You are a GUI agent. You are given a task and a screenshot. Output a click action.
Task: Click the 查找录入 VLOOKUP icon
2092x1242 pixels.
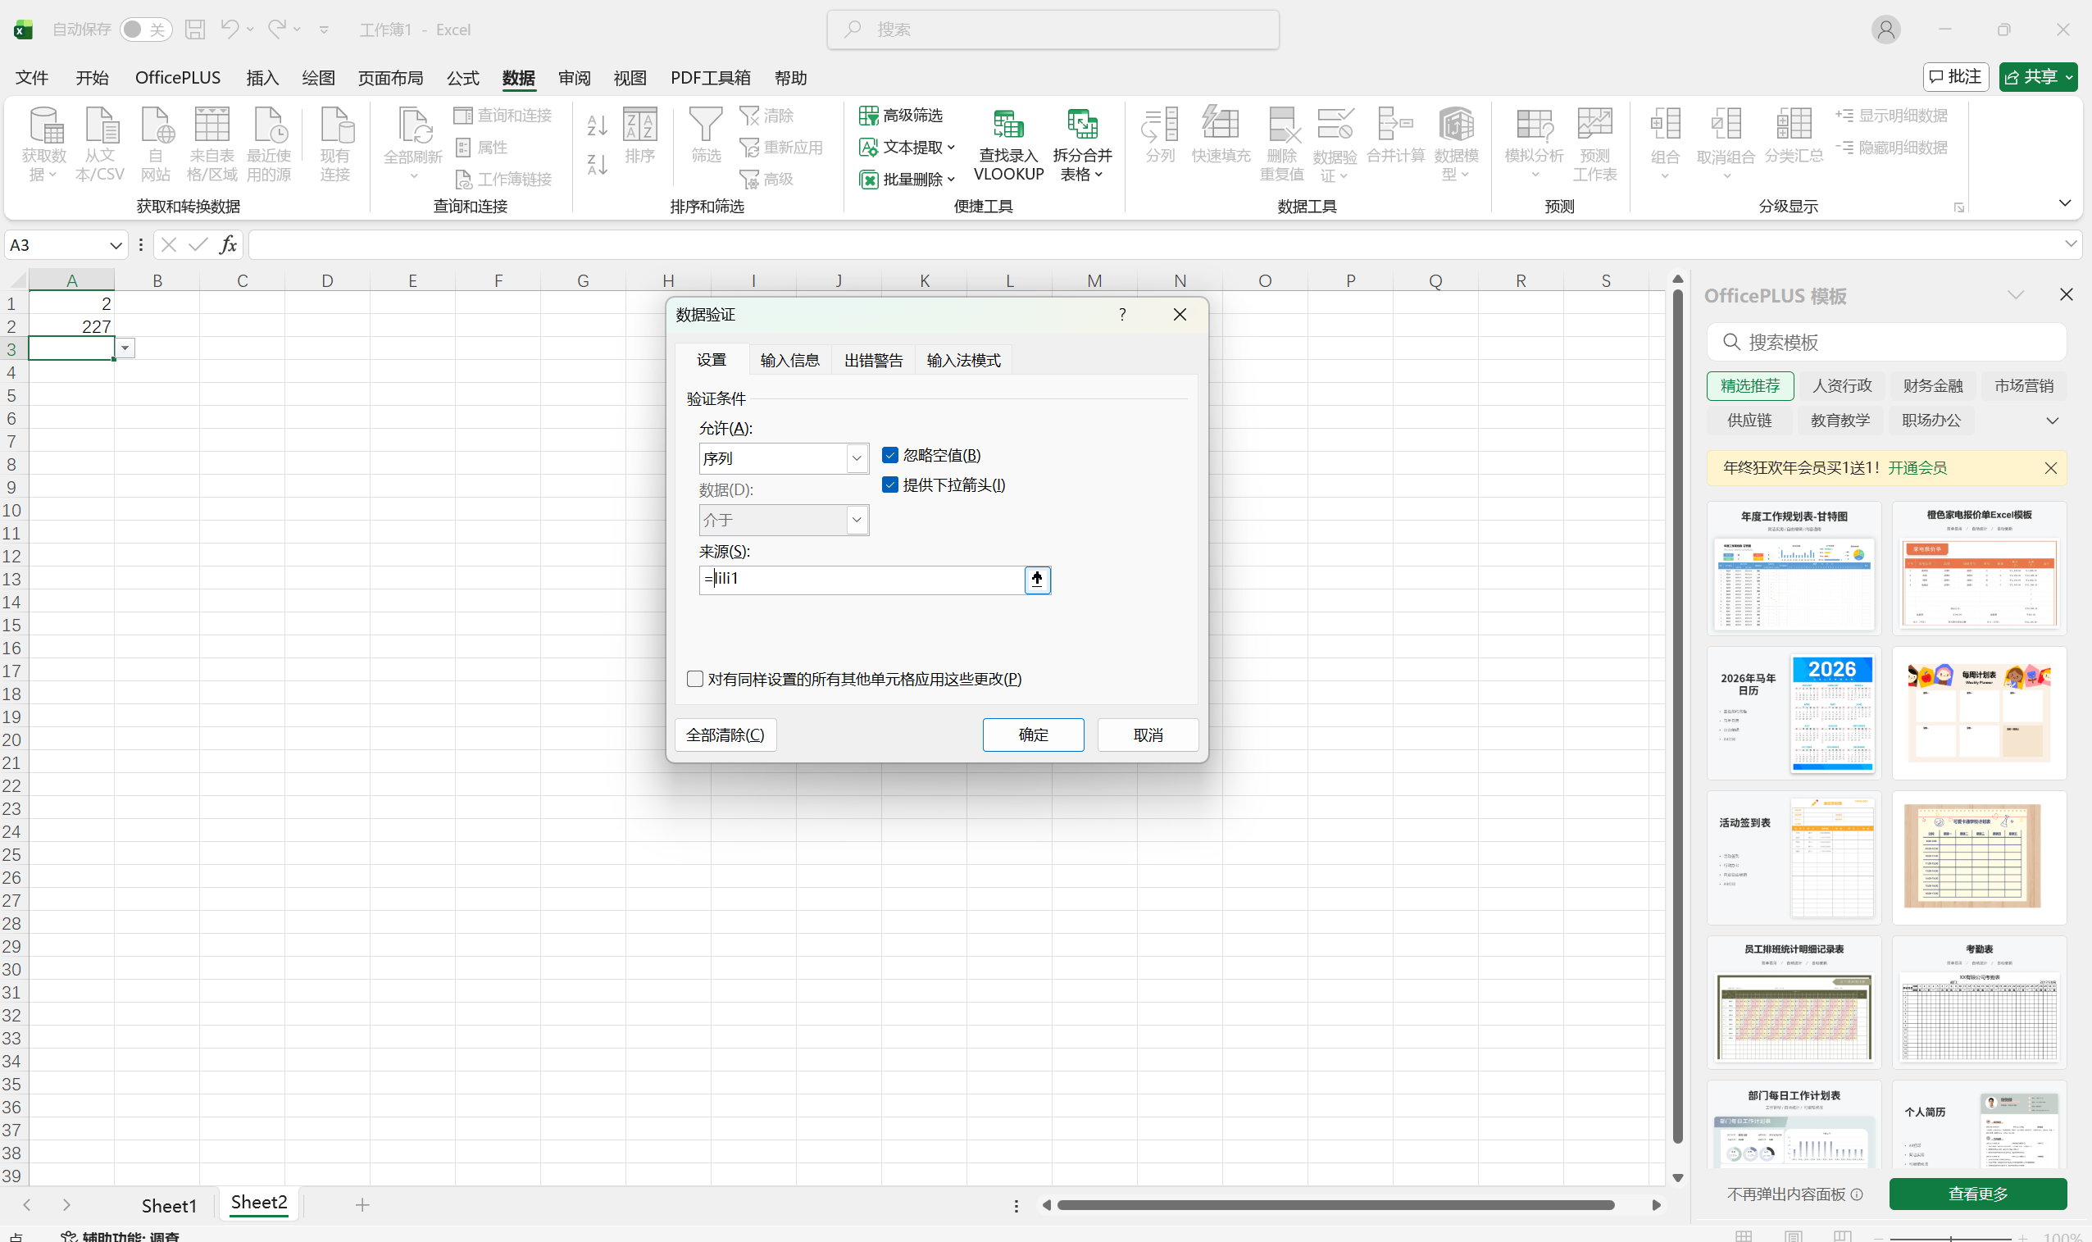pos(1008,125)
